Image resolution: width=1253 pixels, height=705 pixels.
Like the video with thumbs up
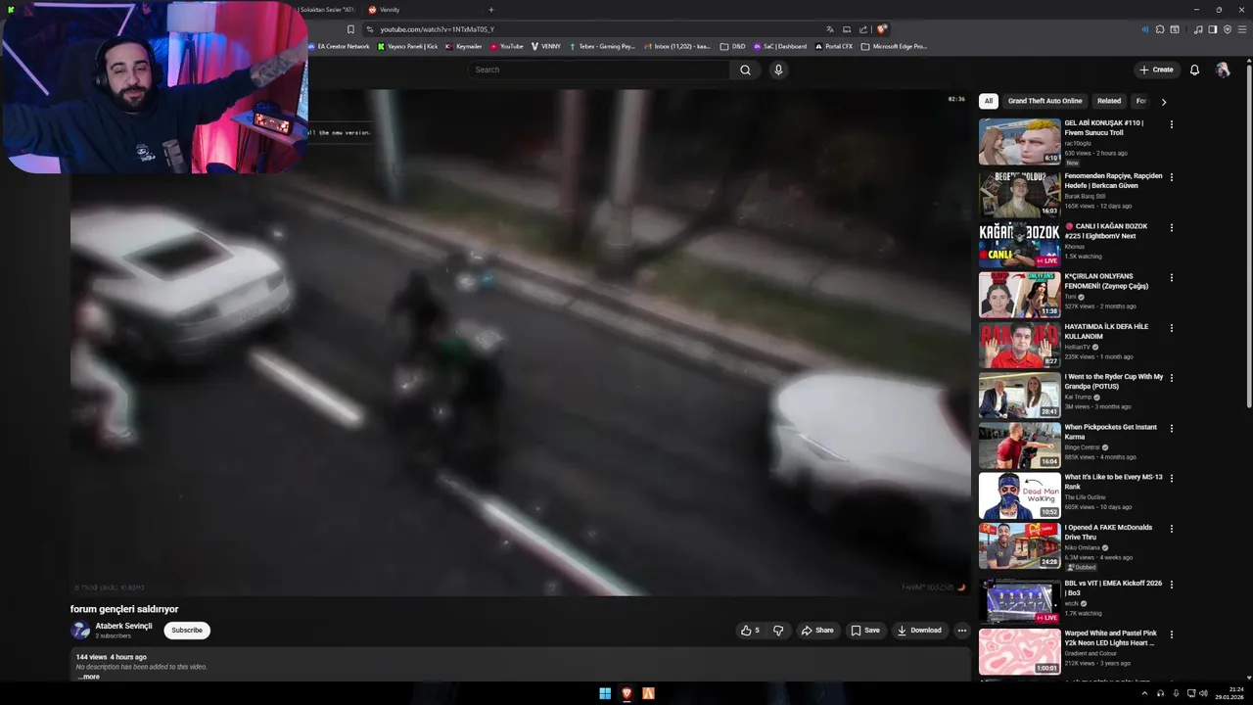tap(750, 631)
